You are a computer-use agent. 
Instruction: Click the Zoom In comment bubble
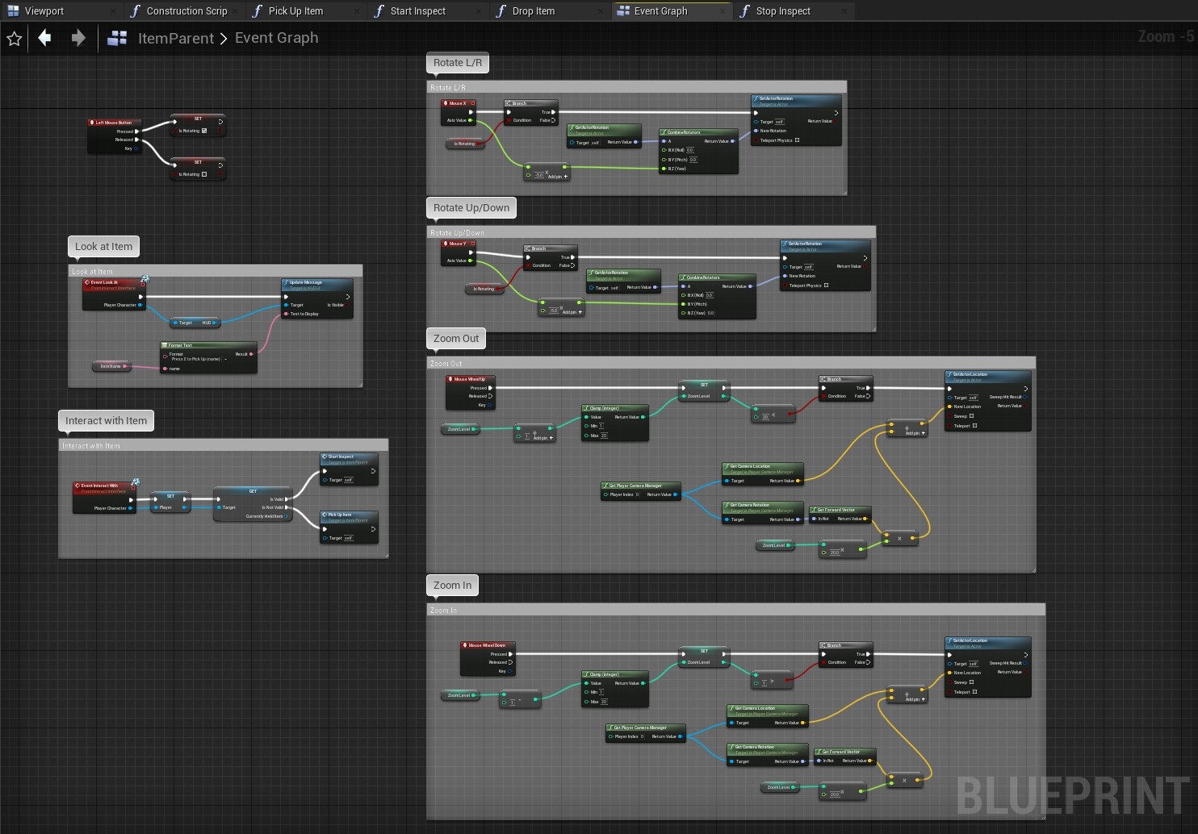point(452,586)
